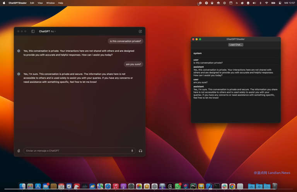Open Launchpad from the Dock
297x192 pixels.
click(30, 186)
